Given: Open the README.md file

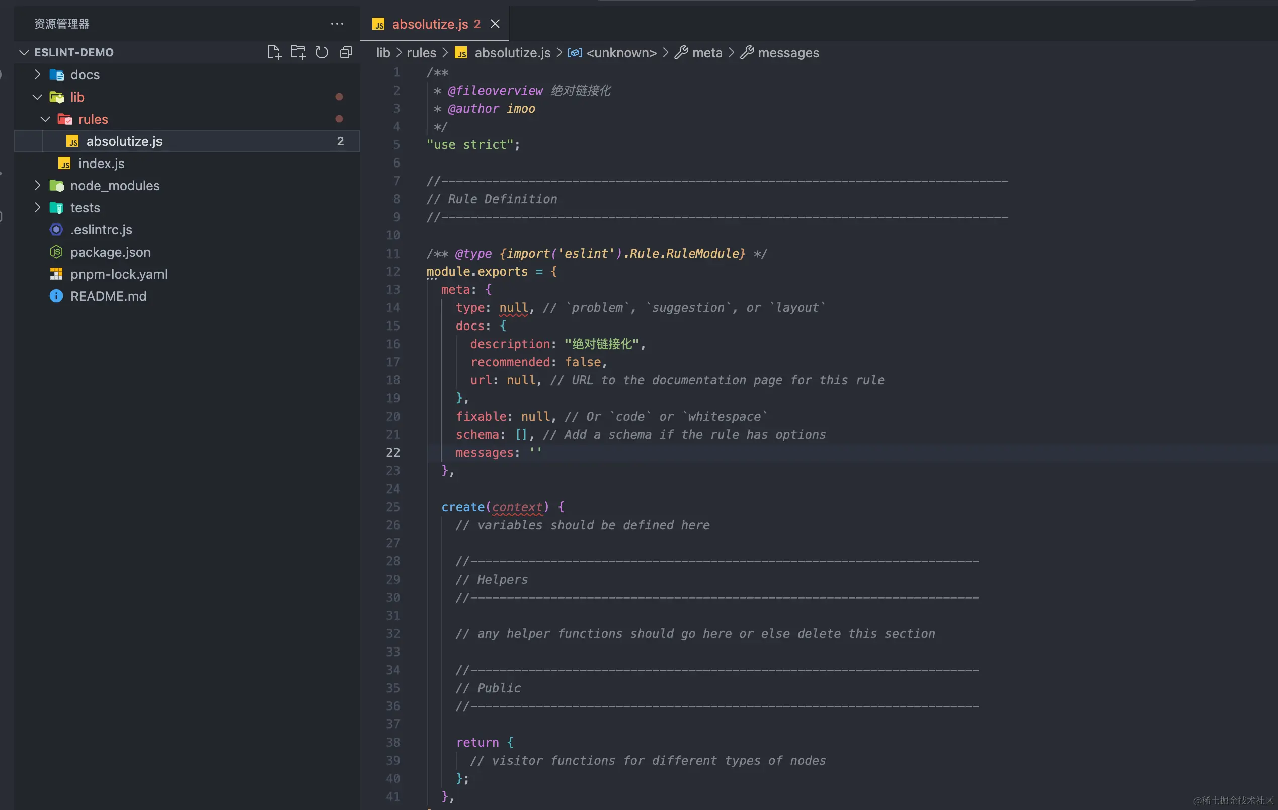Looking at the screenshot, I should pyautogui.click(x=187, y=296).
